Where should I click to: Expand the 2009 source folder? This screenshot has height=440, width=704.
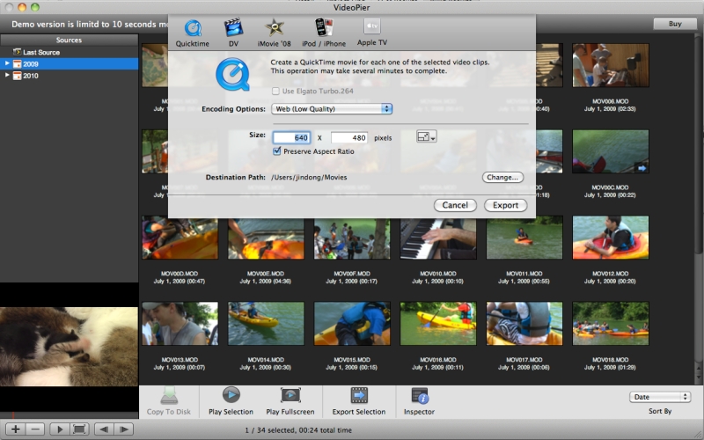point(7,63)
